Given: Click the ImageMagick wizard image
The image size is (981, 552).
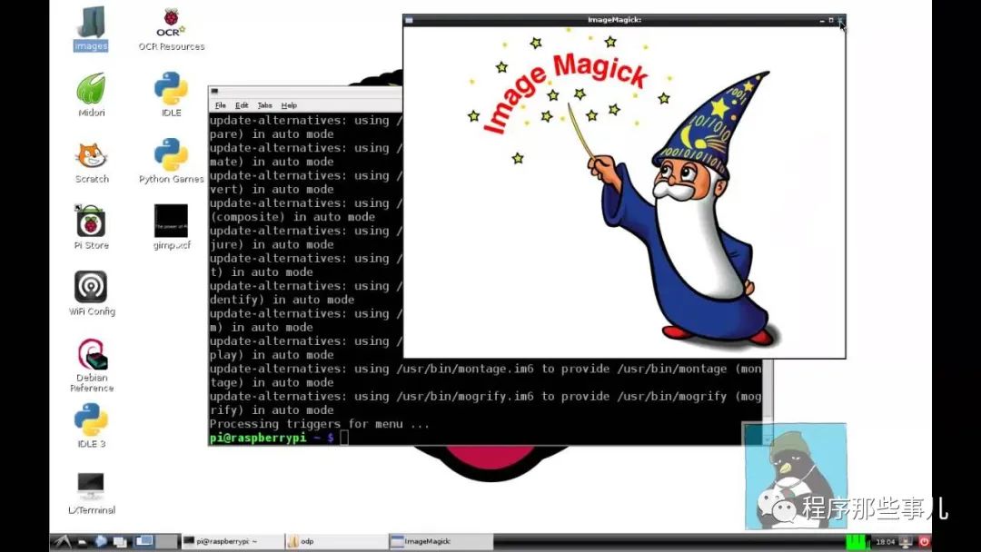Looking at the screenshot, I should (x=626, y=191).
